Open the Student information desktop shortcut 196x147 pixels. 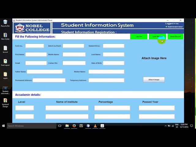tap(5, 91)
